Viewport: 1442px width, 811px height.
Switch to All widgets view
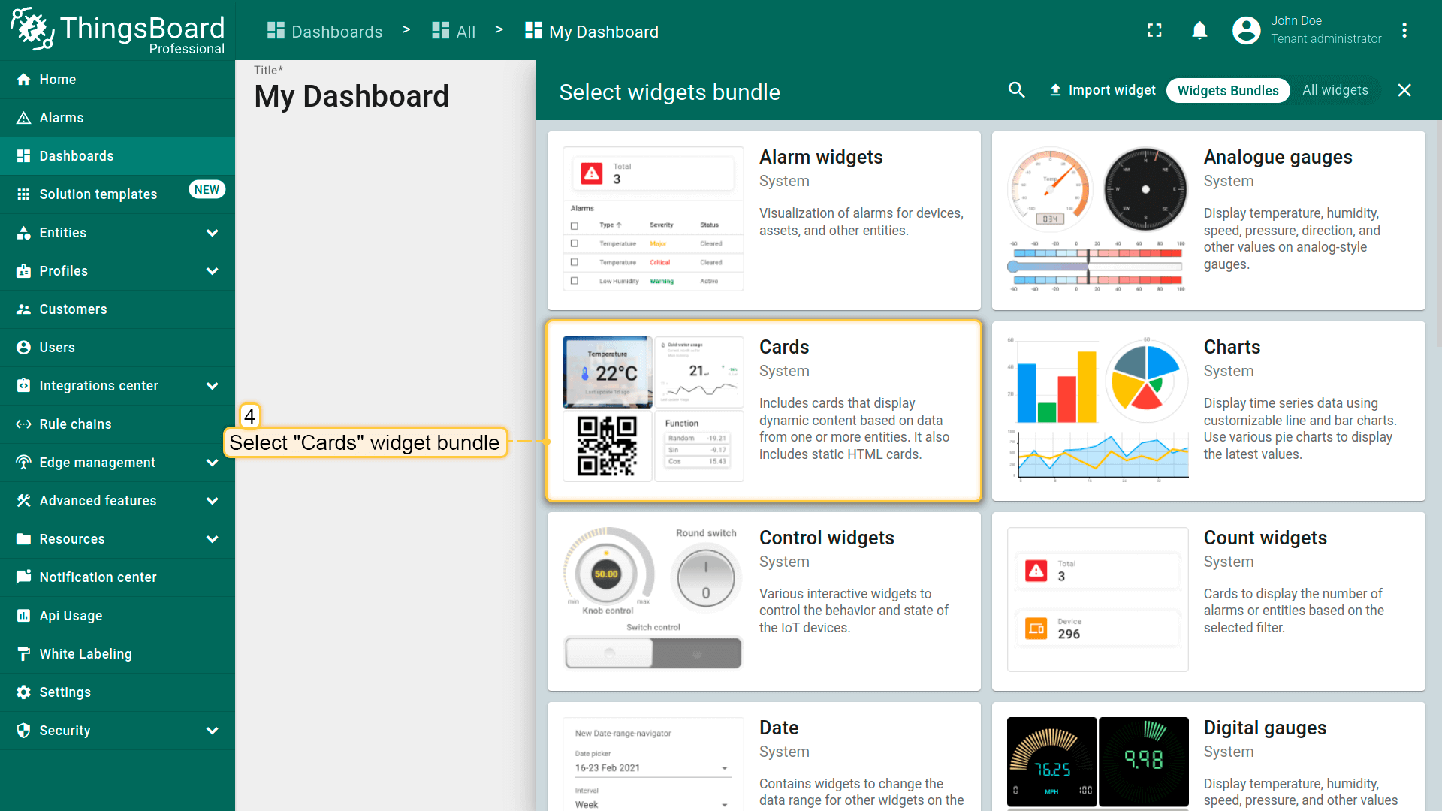click(1335, 91)
